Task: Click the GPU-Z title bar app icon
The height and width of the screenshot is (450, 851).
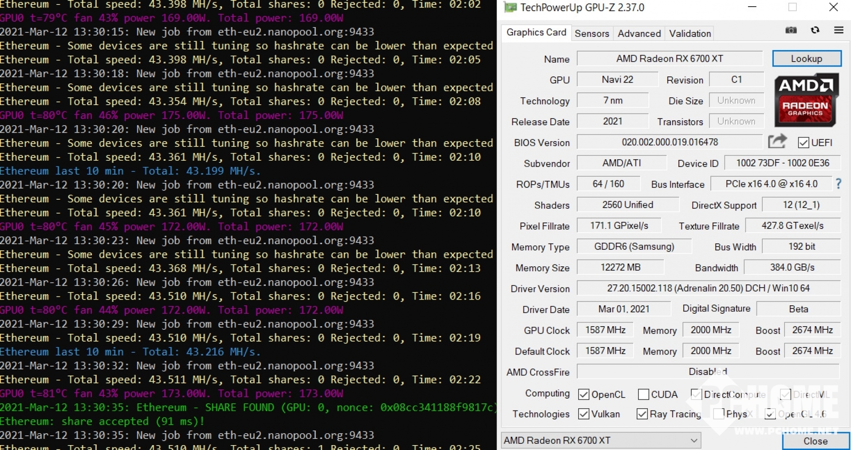Action: pos(510,8)
